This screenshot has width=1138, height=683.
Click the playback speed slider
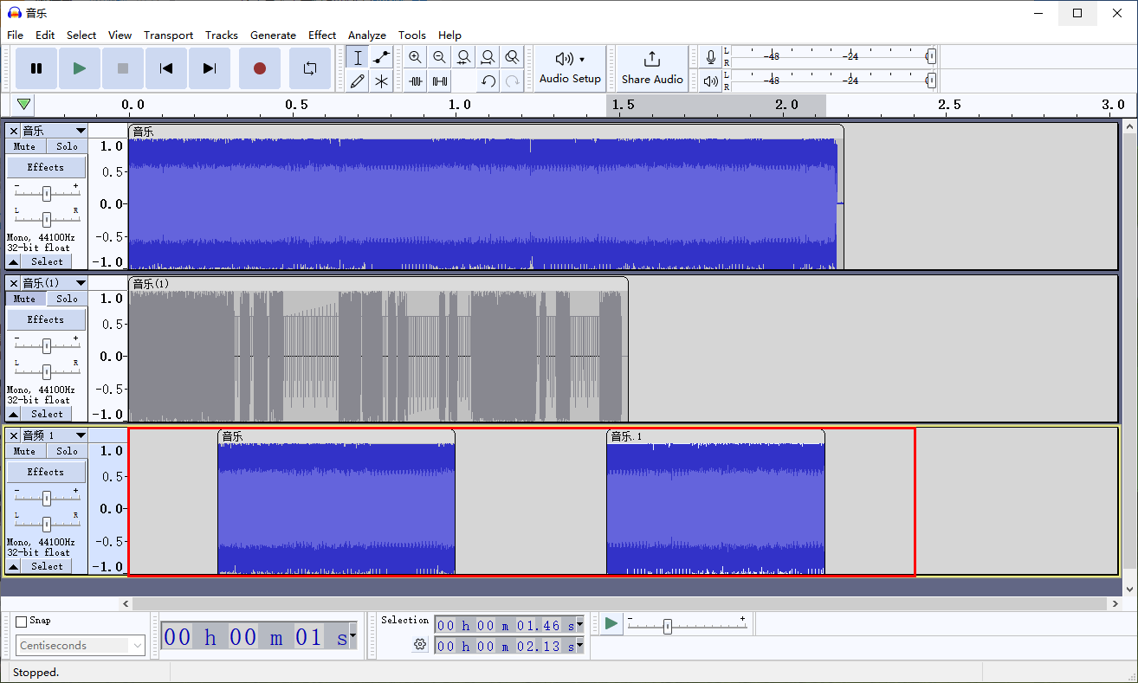tap(685, 626)
